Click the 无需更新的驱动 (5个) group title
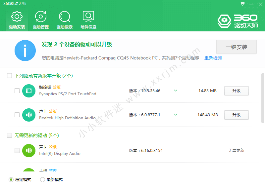 tap(37, 135)
